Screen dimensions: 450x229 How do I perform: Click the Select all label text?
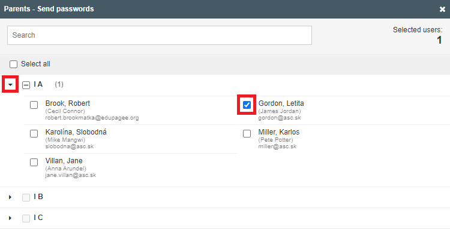(35, 64)
